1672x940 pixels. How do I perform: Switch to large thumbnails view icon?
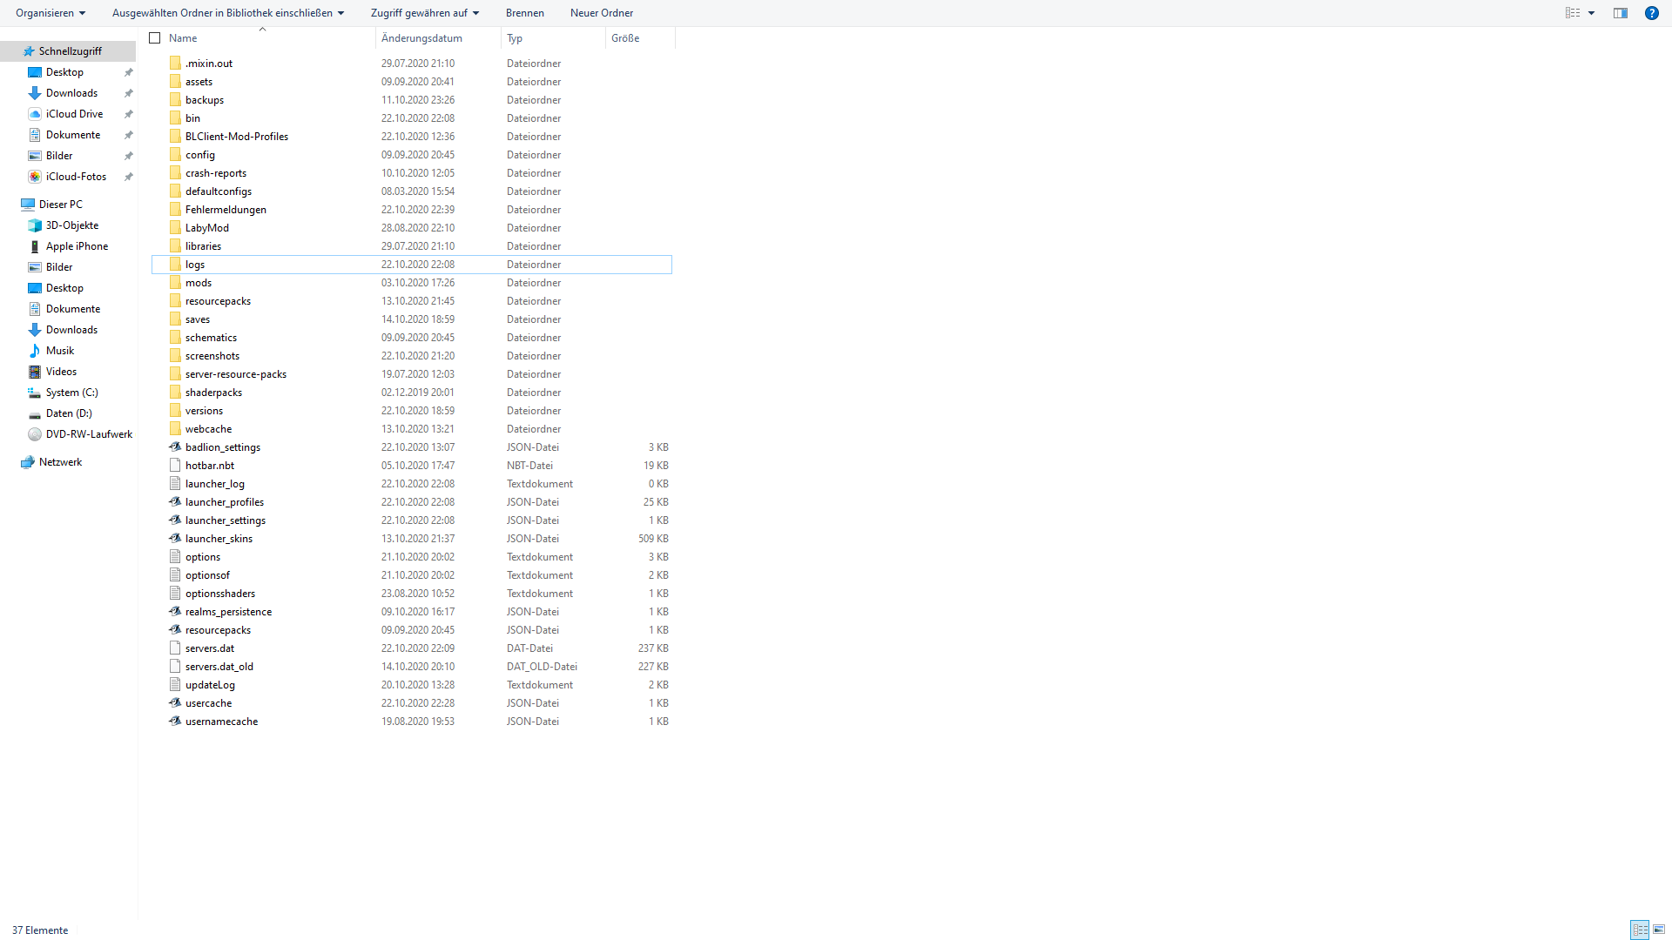(x=1659, y=930)
